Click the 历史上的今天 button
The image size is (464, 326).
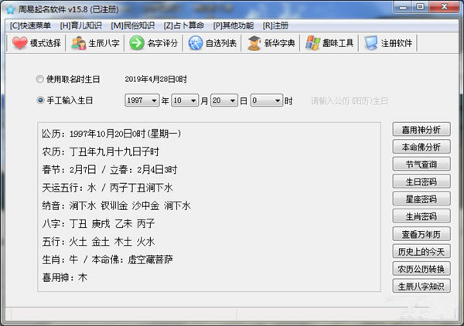pos(421,252)
